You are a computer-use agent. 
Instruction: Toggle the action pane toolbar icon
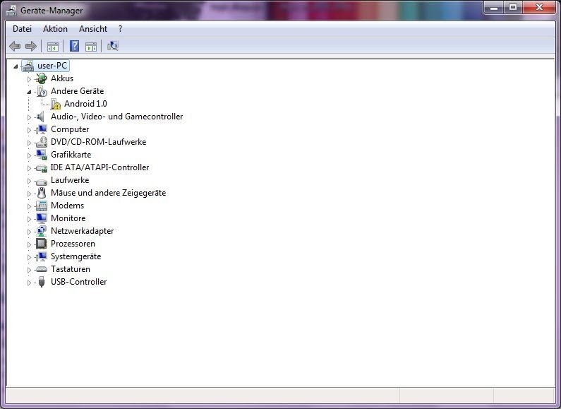click(x=91, y=47)
